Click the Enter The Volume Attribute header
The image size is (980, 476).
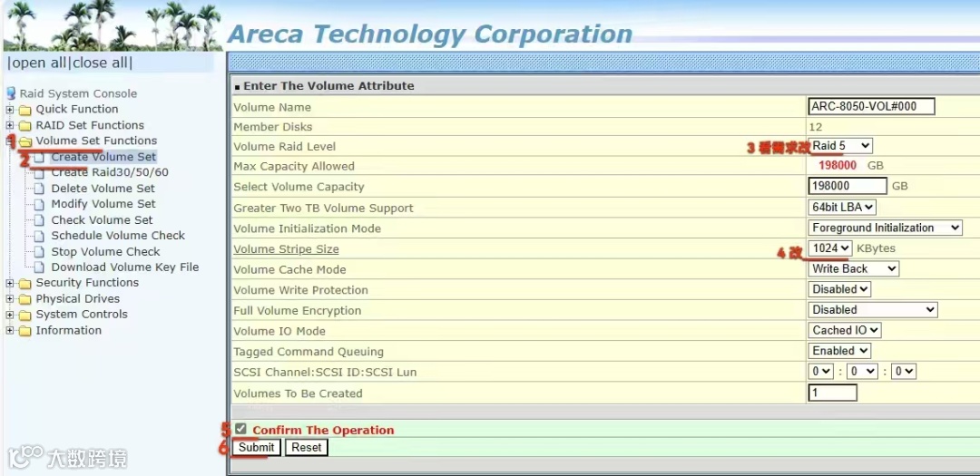[x=328, y=85]
